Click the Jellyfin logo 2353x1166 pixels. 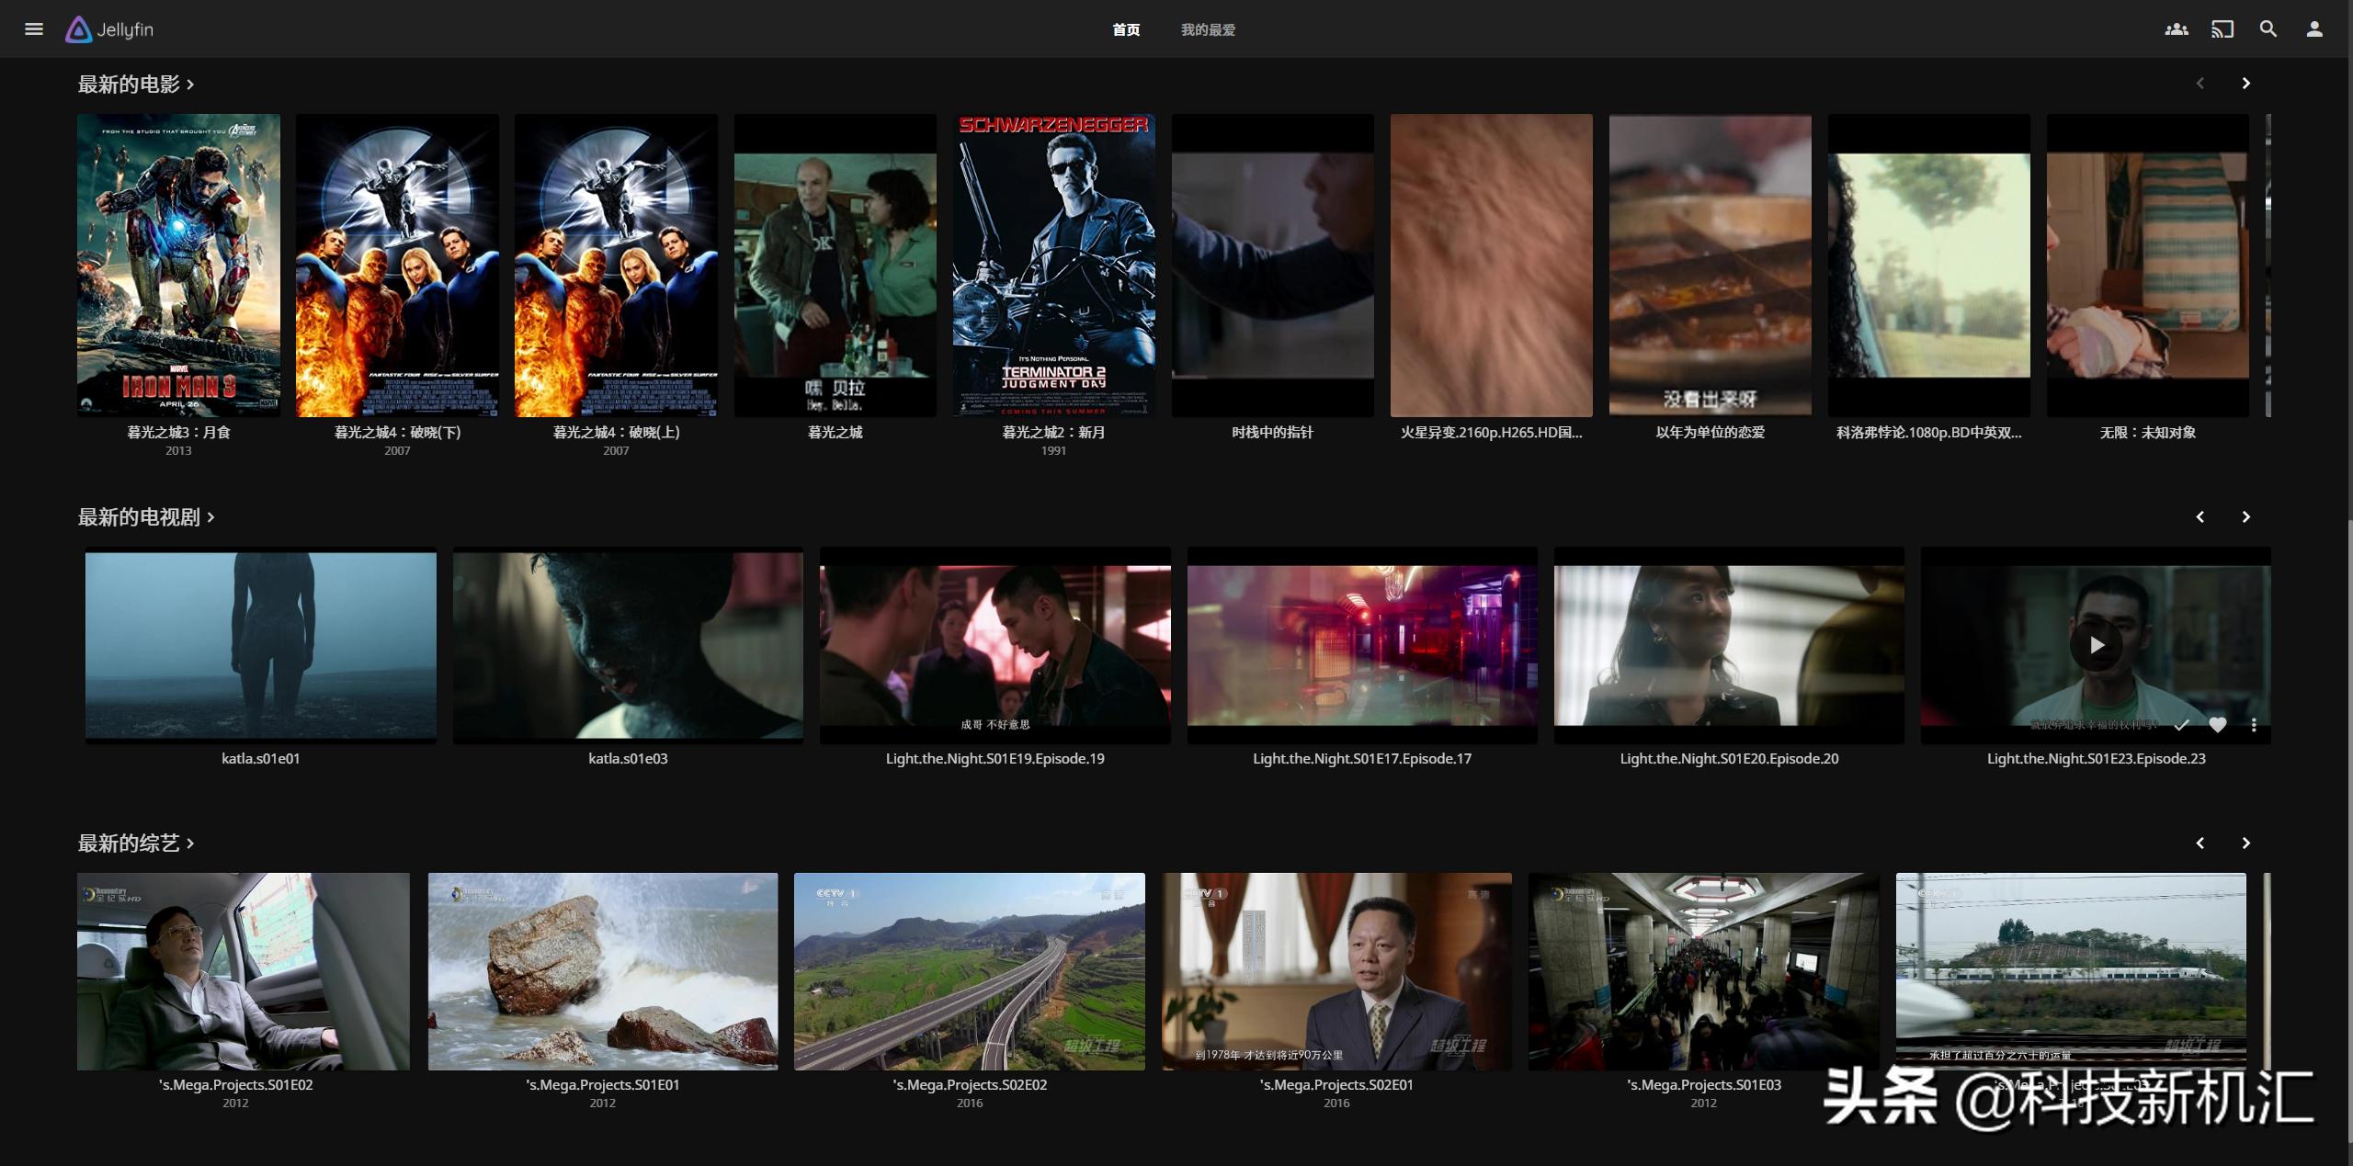[109, 29]
